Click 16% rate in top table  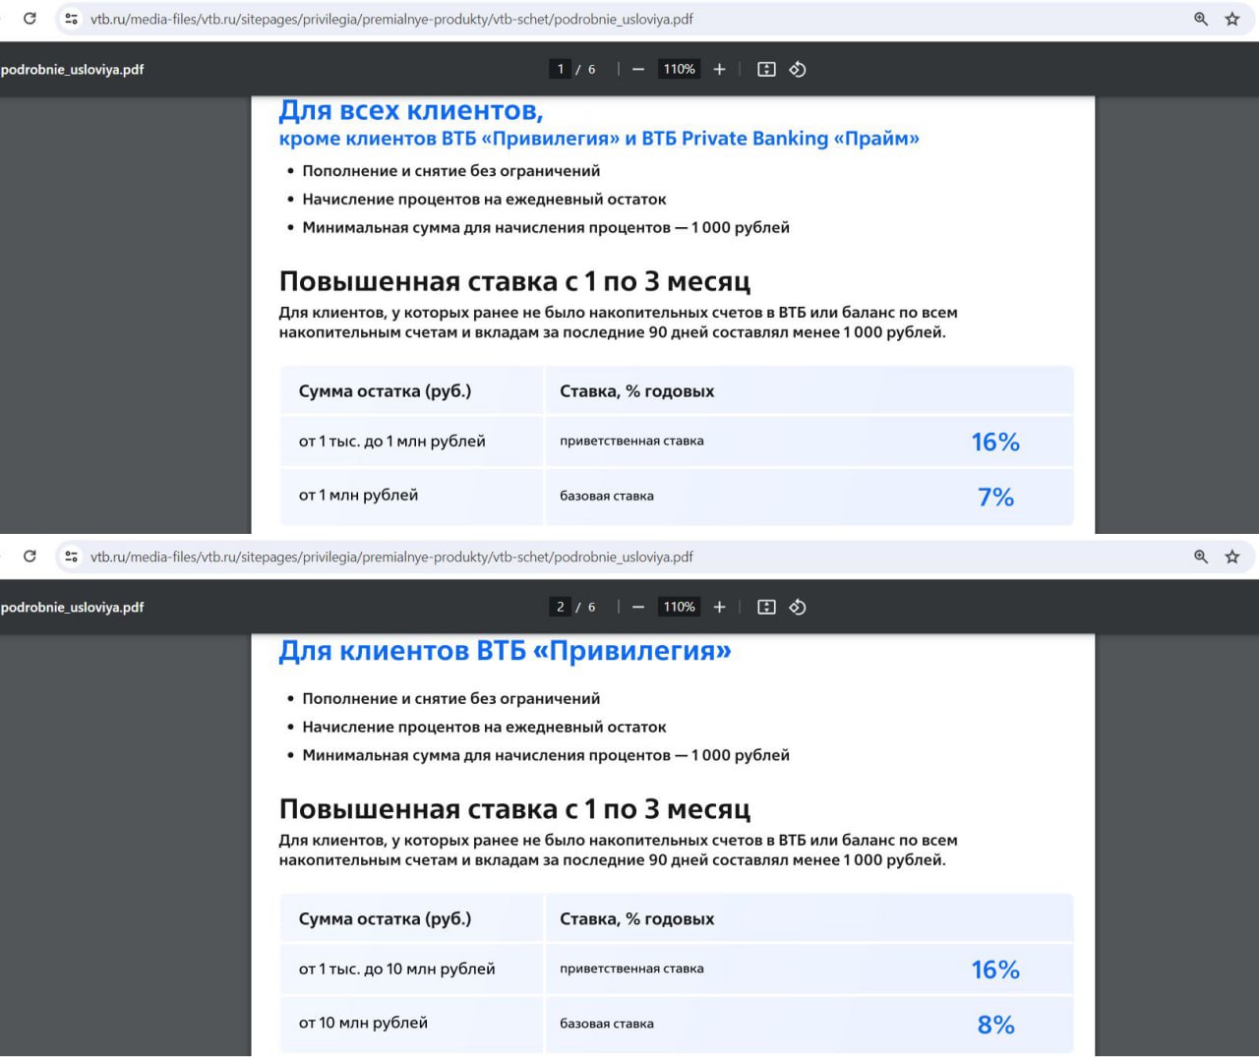click(995, 442)
